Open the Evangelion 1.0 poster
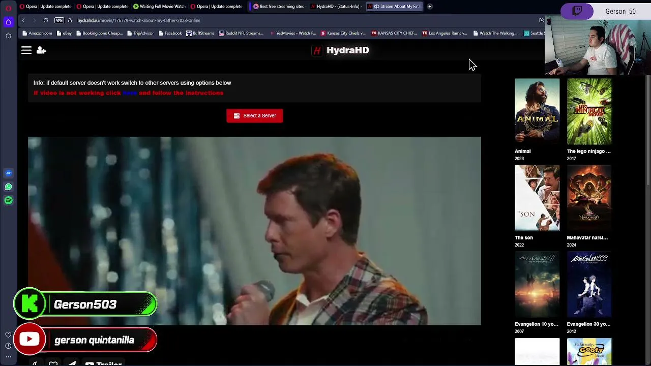 point(537,284)
